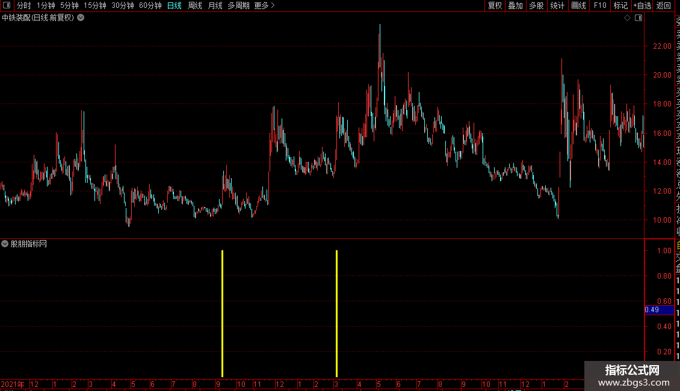Click the diamond icon in the chart's top-right corner
Screen dimensions: 680x391
click(627, 18)
